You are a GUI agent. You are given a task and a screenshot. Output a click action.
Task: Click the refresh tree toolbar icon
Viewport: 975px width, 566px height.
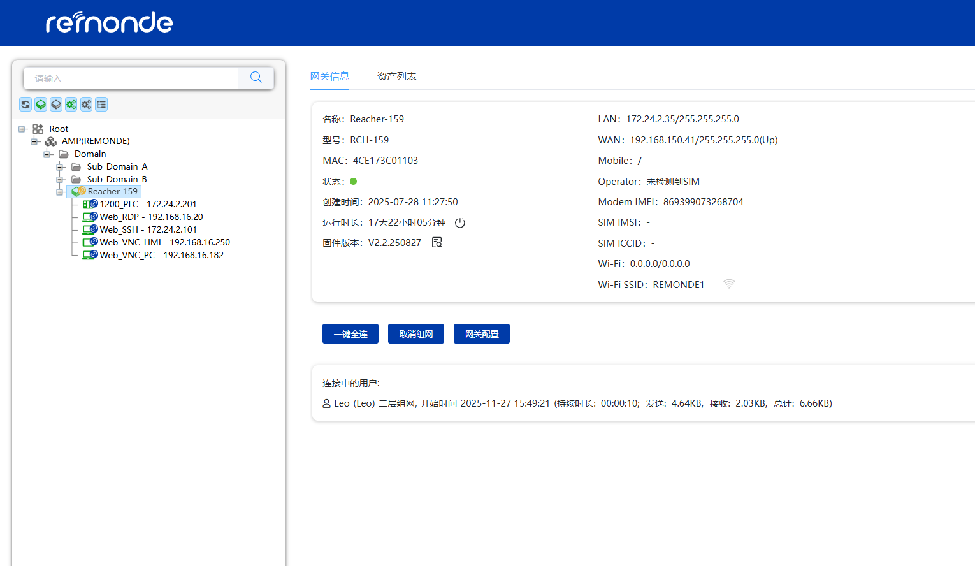click(x=25, y=105)
